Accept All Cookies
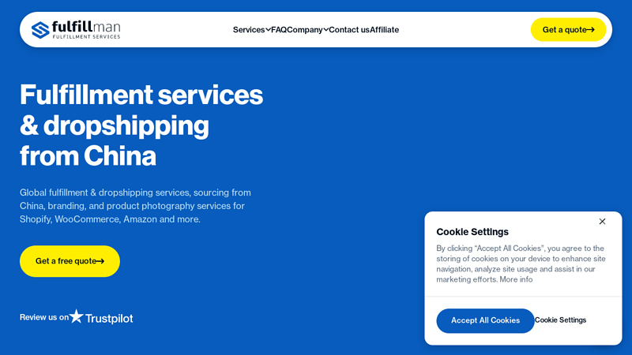Viewport: 632px width, 355px height. [x=485, y=321]
